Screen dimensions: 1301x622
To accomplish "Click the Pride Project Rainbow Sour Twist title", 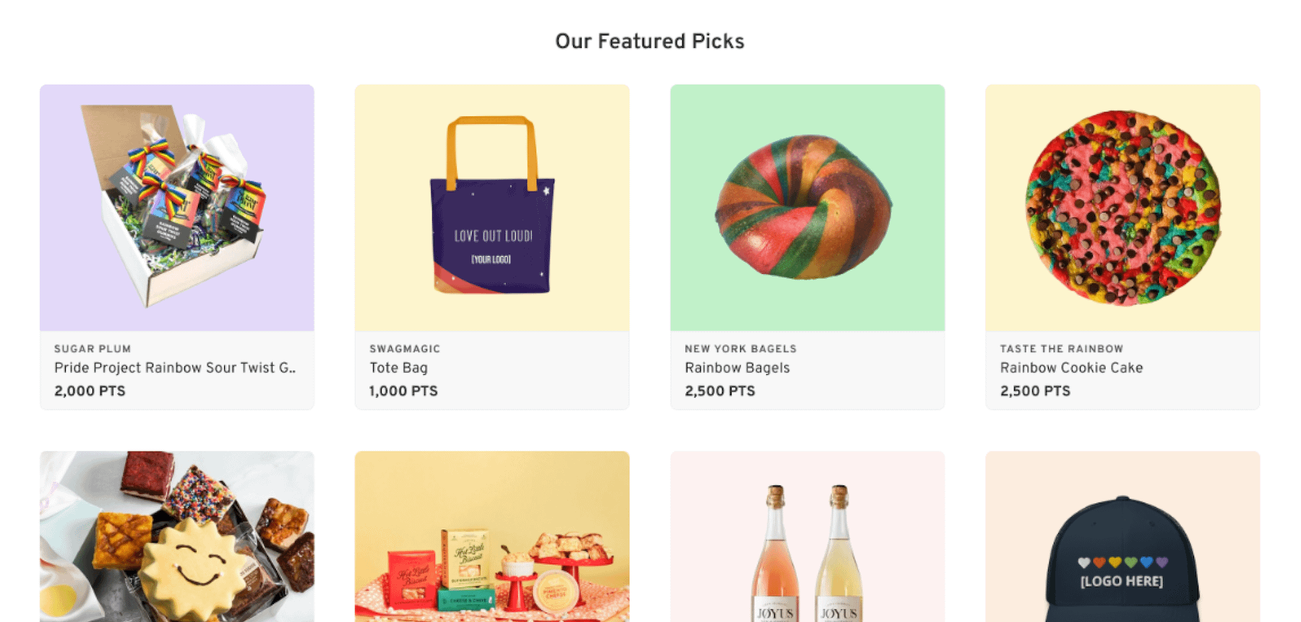I will 175,368.
